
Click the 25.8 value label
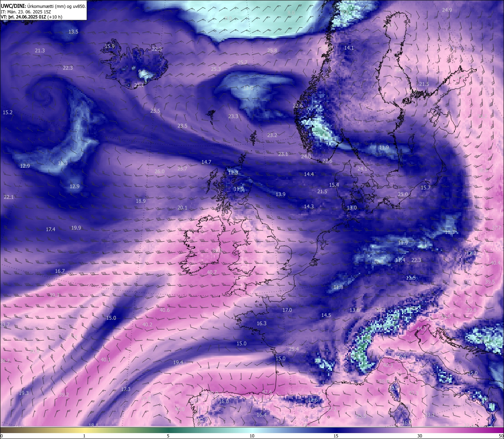pos(272,51)
